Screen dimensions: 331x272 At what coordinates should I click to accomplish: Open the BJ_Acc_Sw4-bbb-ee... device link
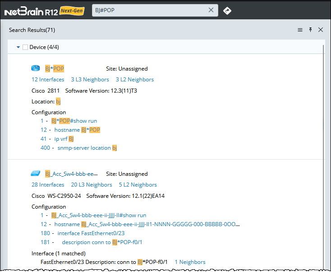71,174
